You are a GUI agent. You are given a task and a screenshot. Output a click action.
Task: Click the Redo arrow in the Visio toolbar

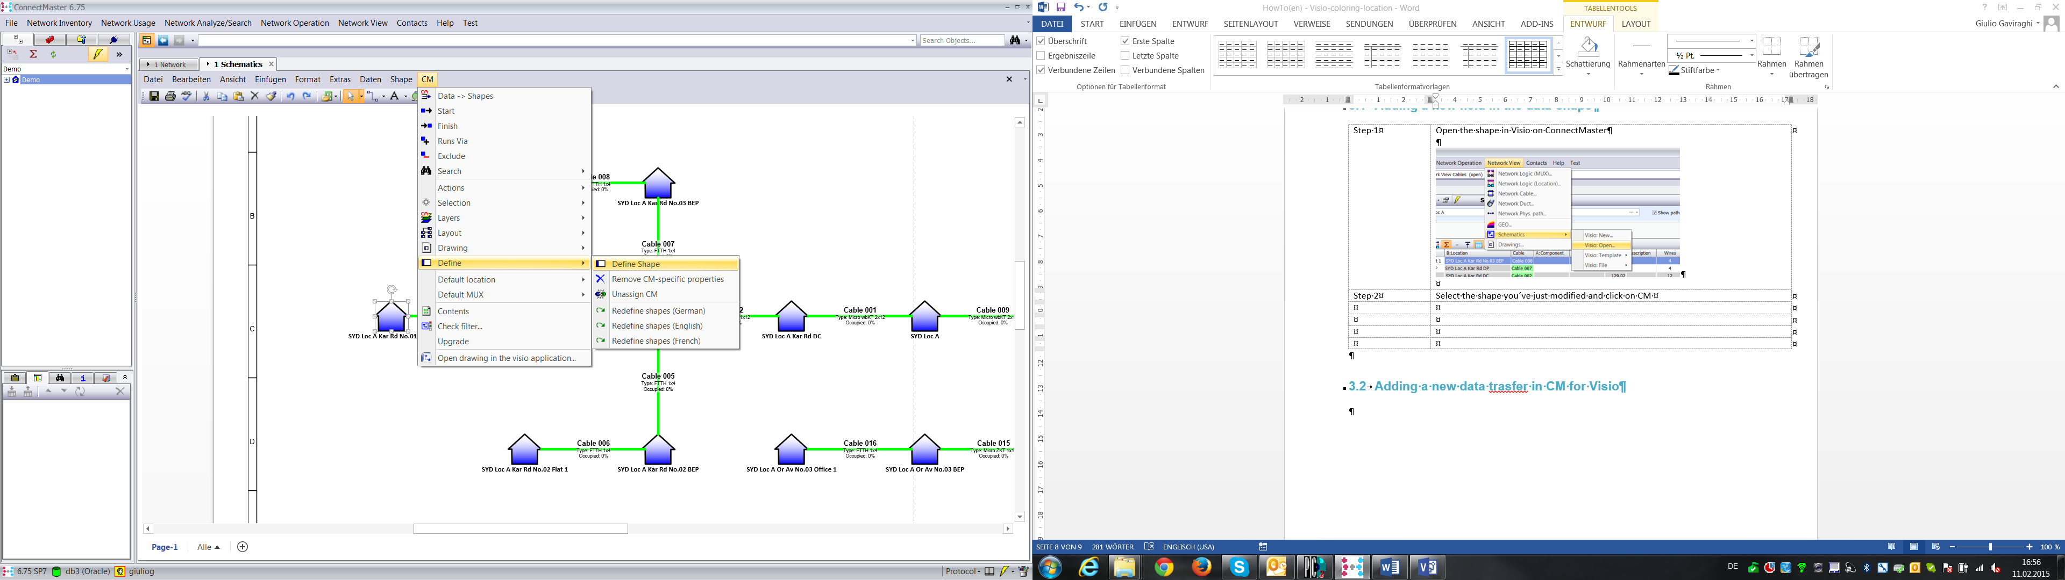pyautogui.click(x=306, y=96)
